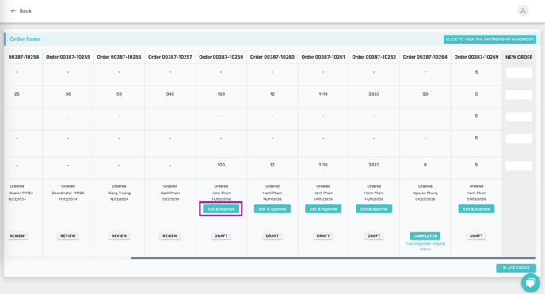Click the Back arrow icon
This screenshot has width=545, height=294.
point(13,11)
